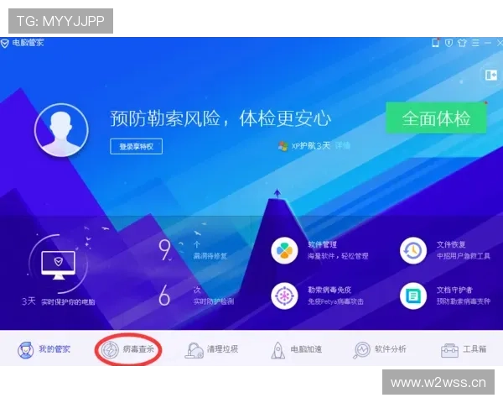This screenshot has height=403, width=503.
Task: Click the shield icon in title bar
Action: click(449, 42)
